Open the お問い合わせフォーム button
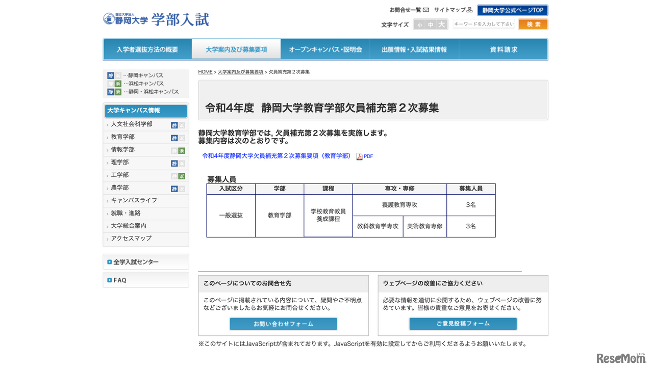This screenshot has height=370, width=653. tap(283, 324)
